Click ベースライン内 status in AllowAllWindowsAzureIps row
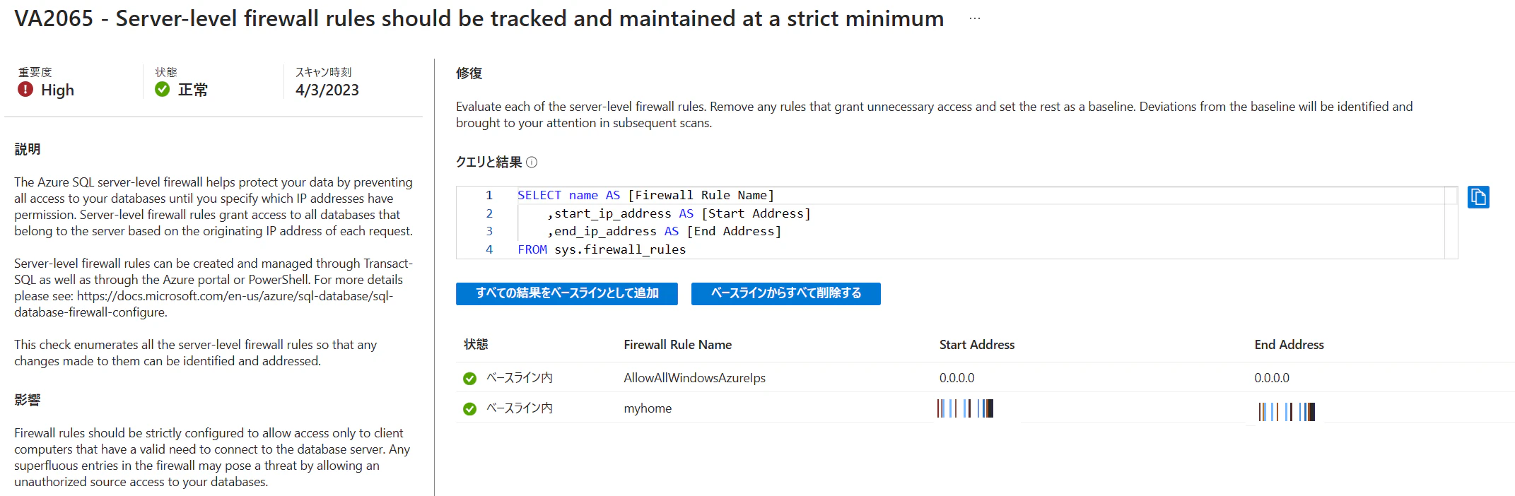Screen dimensions: 1515x496 click(x=520, y=378)
